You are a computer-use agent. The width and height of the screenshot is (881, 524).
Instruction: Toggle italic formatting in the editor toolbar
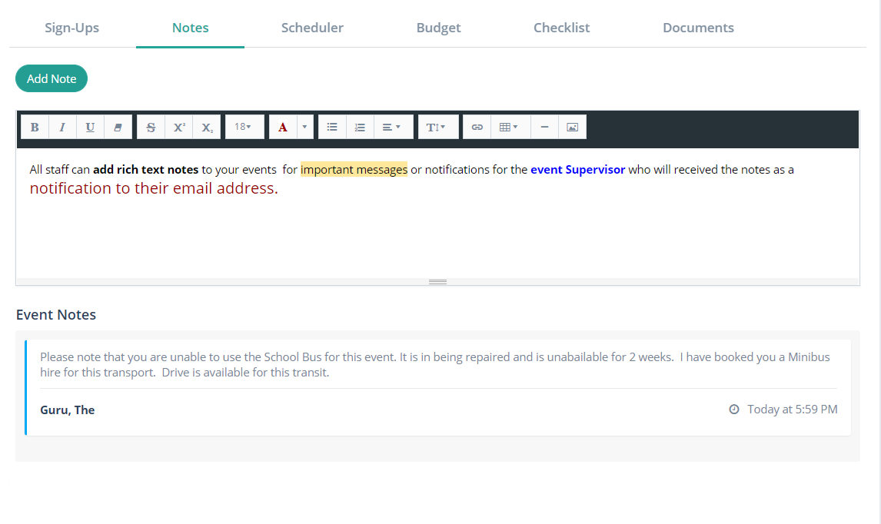point(62,127)
